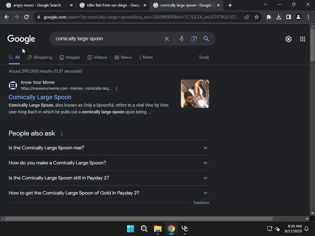315x236 pixels.
Task: Click the horizontal scrollbar thumb
Action: 139,219
